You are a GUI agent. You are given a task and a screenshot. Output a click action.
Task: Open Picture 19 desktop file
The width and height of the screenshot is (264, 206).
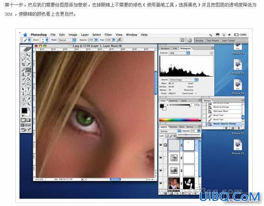tap(238, 67)
